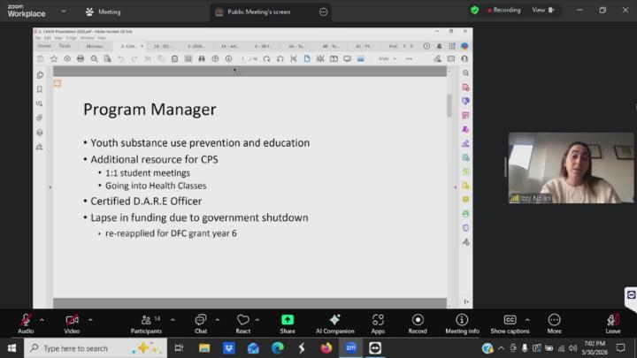This screenshot has width=637, height=358.
Task: Leave the meeting
Action: (x=612, y=322)
